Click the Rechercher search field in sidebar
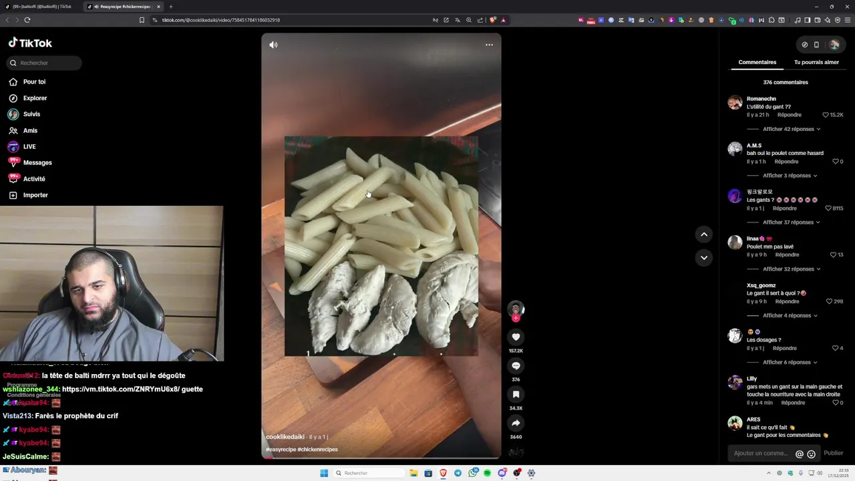This screenshot has width=855, height=481. (x=44, y=63)
